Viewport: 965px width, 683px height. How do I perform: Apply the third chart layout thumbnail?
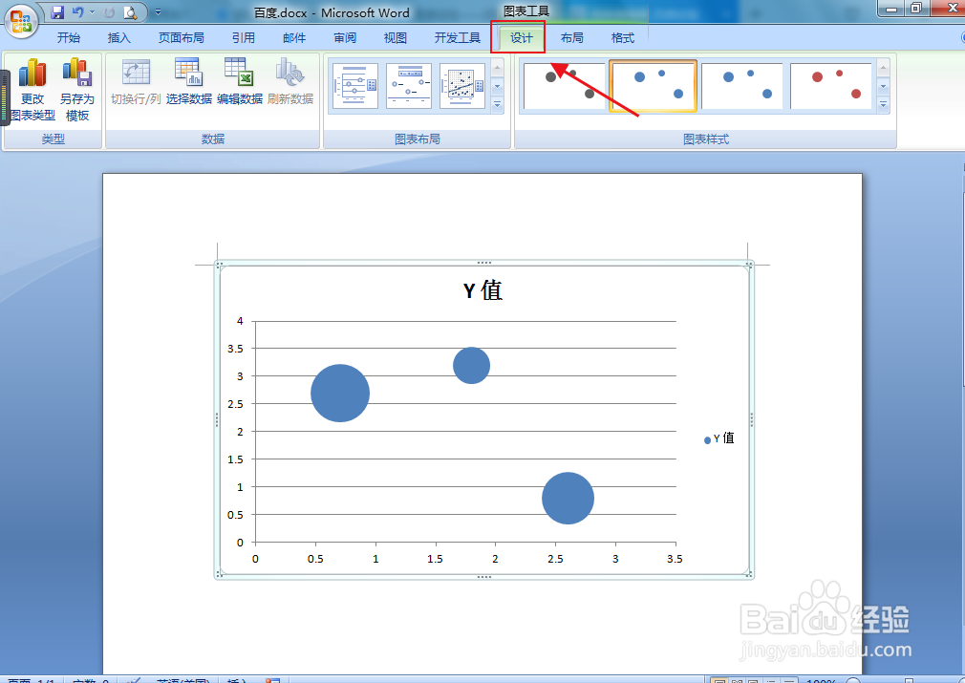pyautogui.click(x=462, y=86)
